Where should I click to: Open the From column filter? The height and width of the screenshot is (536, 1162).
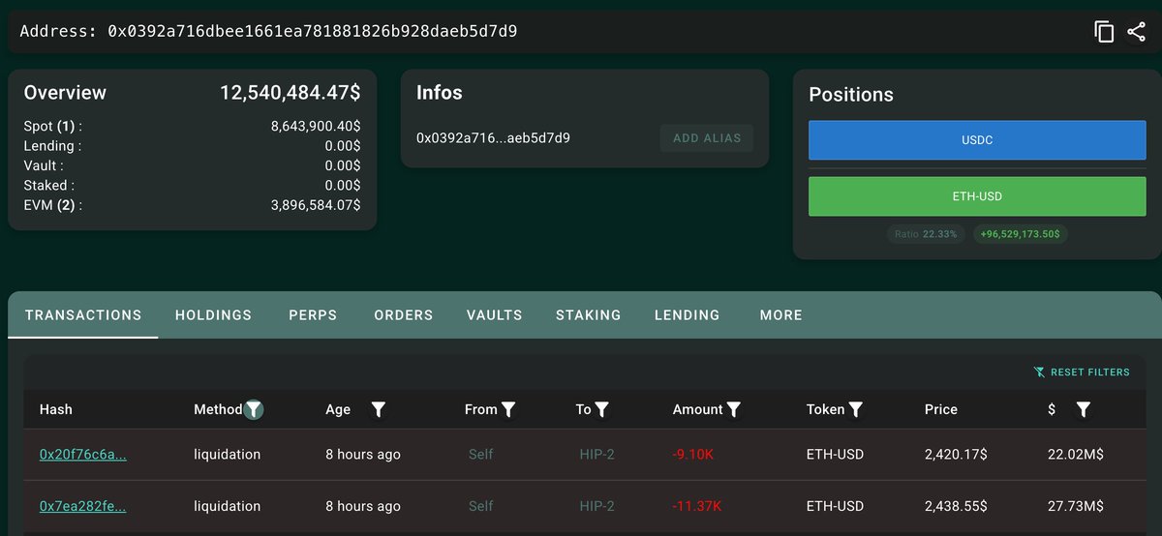coord(508,409)
